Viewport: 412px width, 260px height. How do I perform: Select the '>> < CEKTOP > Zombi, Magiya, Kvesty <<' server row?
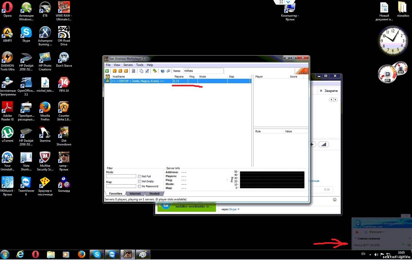click(x=178, y=81)
